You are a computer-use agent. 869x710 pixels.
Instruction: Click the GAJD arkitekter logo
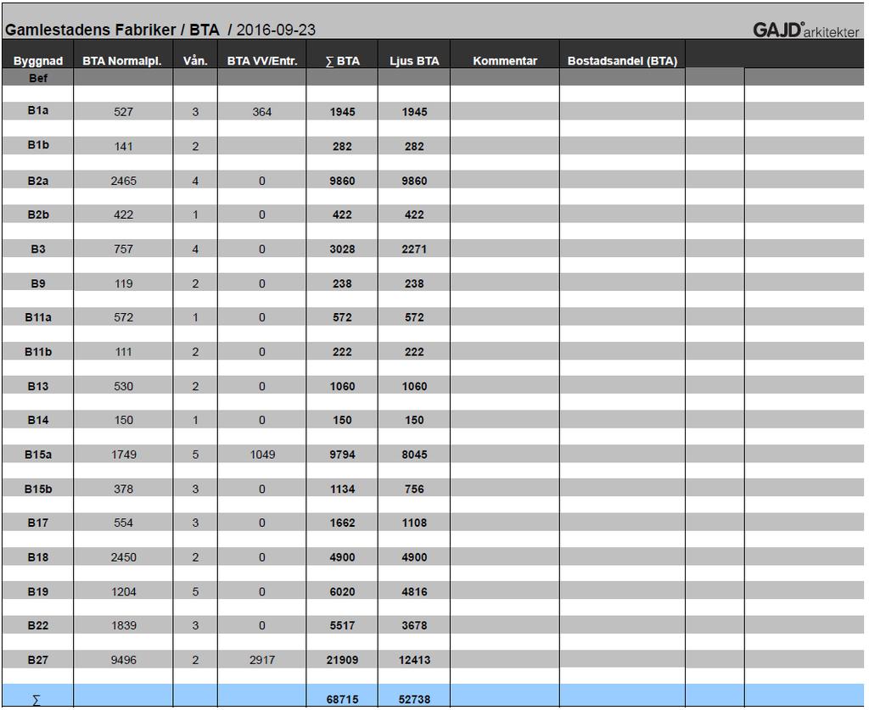805,30
